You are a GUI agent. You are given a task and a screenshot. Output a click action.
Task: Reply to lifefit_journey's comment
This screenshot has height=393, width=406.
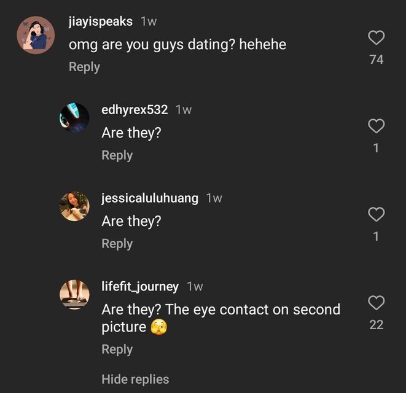click(117, 349)
